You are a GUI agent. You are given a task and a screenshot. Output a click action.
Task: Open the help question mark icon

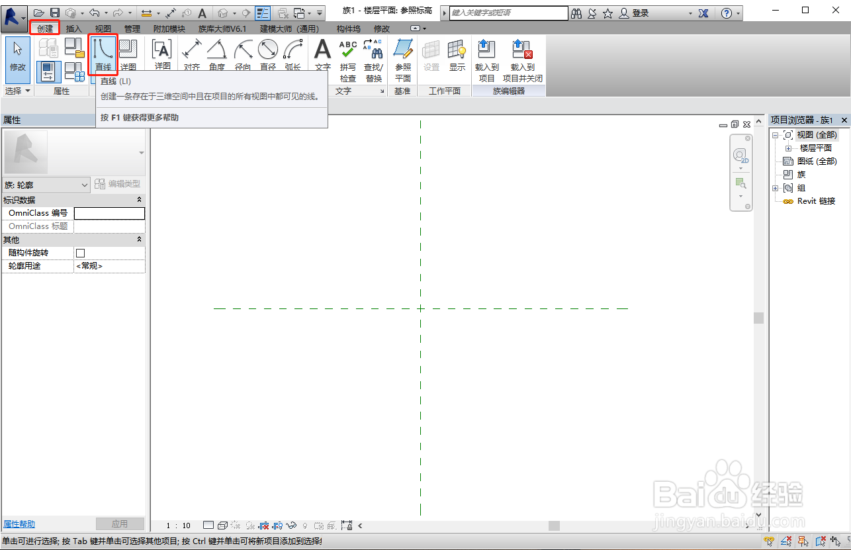click(x=727, y=13)
